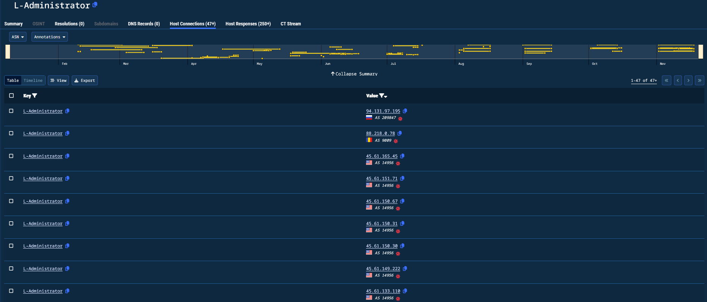Copy the L-Administrator page title

tap(95, 5)
